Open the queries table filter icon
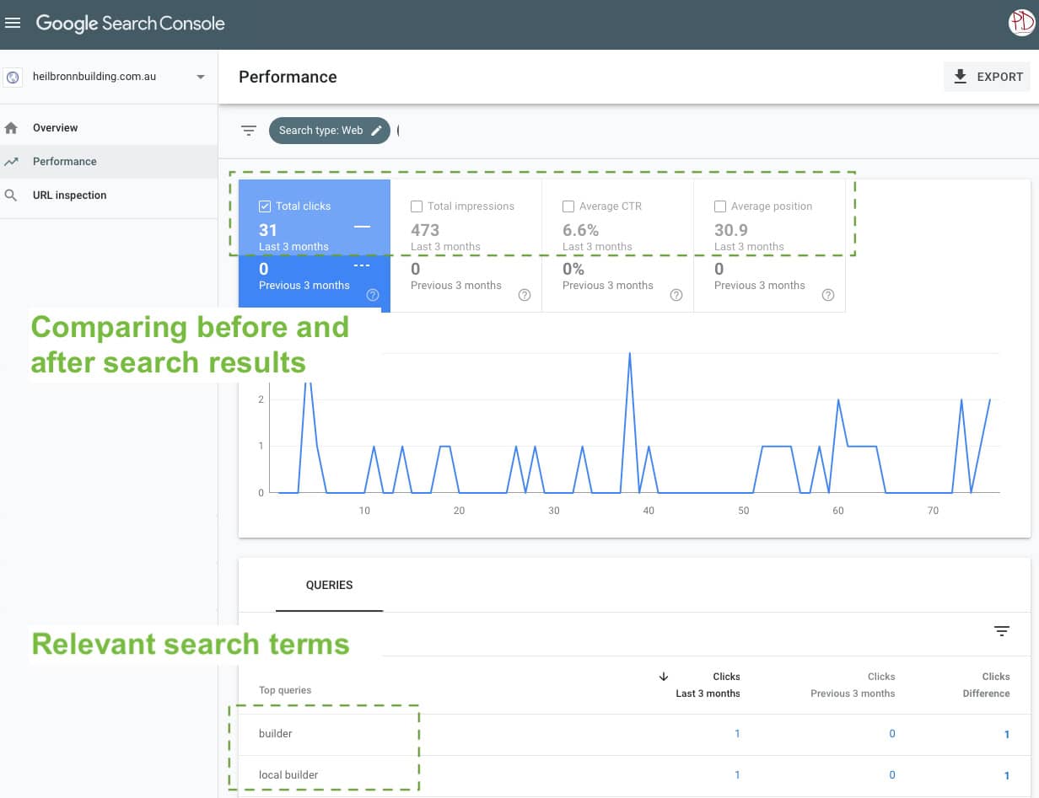The image size is (1039, 798). [x=1002, y=631]
